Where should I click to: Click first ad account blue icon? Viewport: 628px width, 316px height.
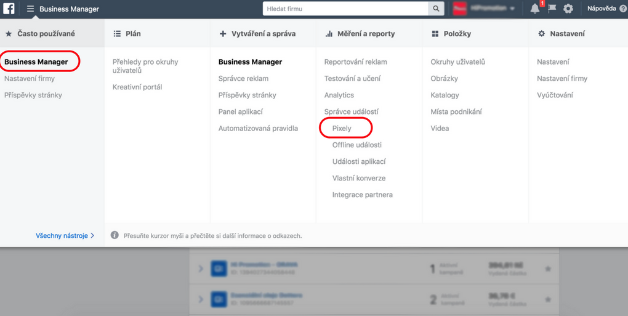click(218, 269)
